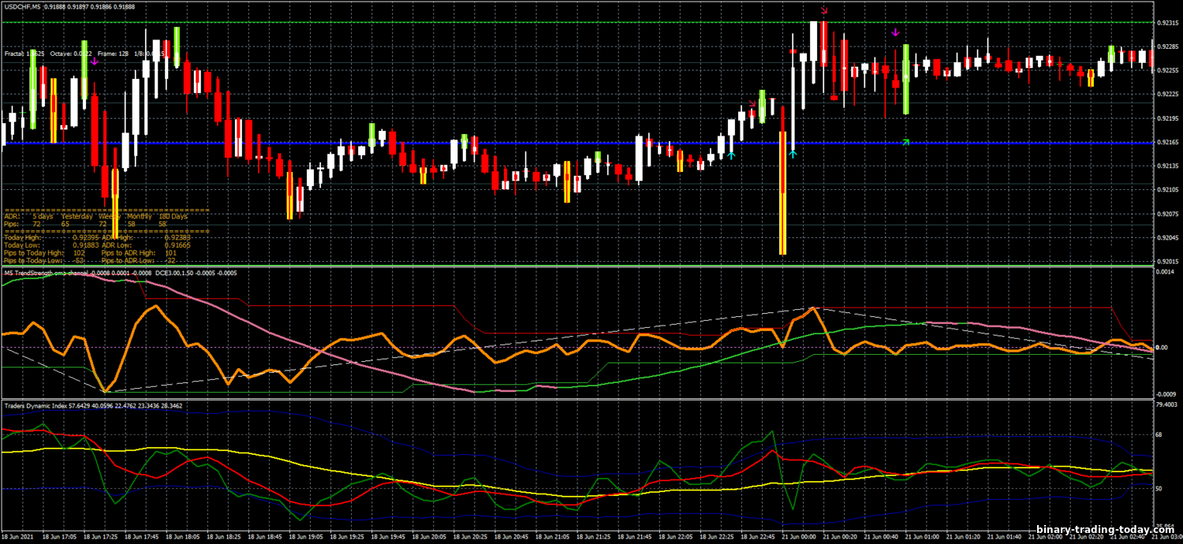Click the Octave value label
The width and height of the screenshot is (1183, 544).
point(71,54)
